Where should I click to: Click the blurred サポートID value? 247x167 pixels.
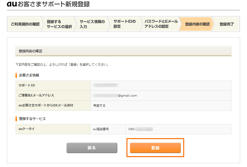(106, 86)
